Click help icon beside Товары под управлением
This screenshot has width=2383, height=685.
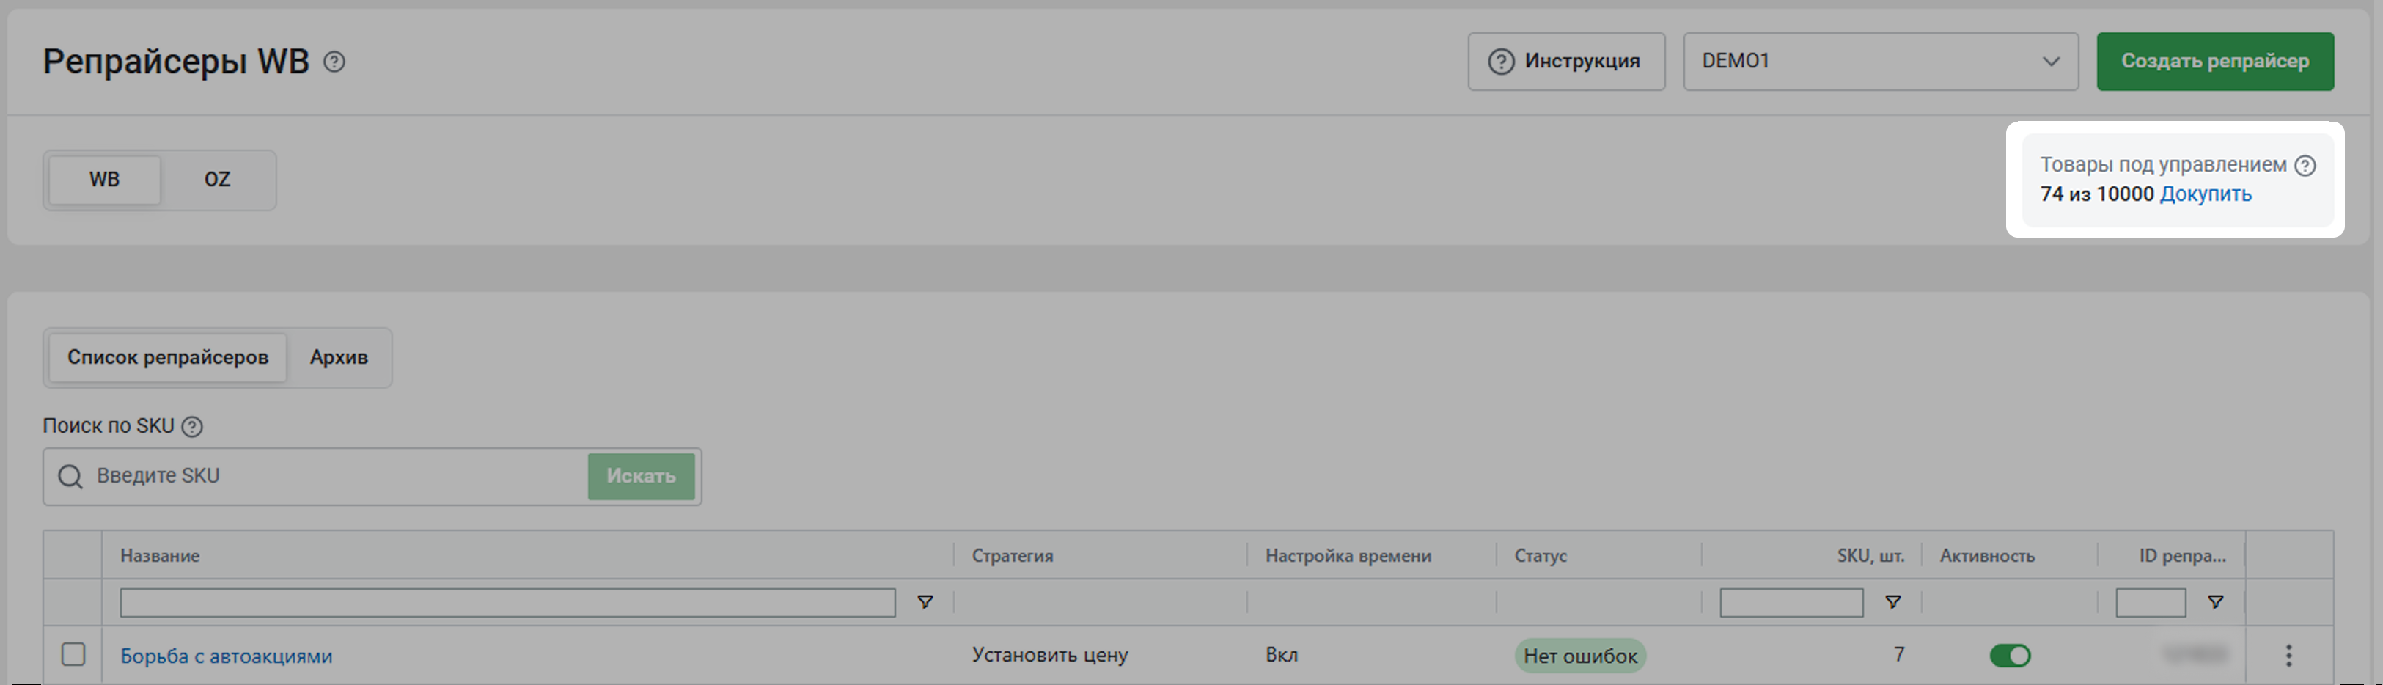2305,166
